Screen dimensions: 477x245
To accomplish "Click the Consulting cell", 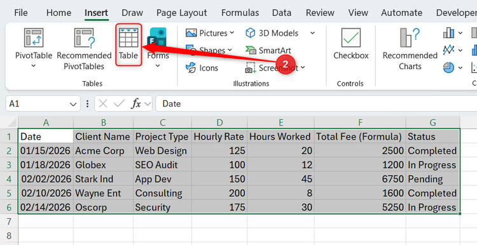I will point(162,193).
